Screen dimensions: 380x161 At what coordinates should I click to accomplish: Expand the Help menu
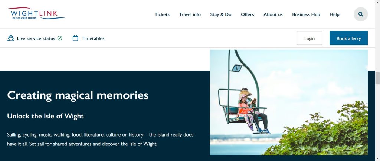point(334,14)
